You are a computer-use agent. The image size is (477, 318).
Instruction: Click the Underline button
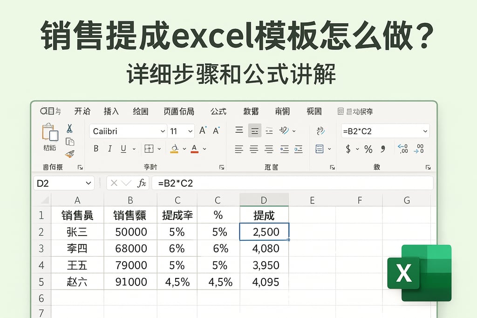coord(124,148)
